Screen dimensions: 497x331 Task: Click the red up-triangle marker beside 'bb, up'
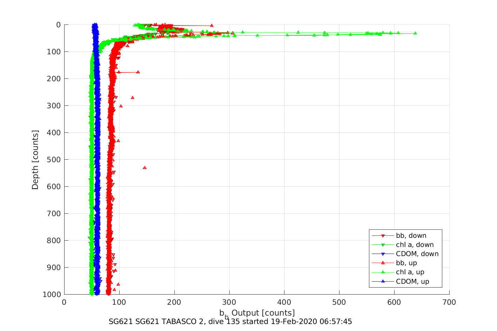[x=383, y=263]
